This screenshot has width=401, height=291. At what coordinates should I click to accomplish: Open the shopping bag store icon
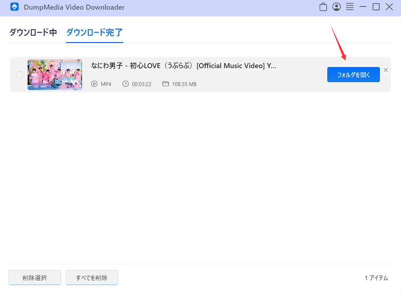(x=323, y=7)
